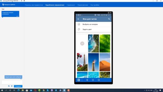Select the green leaf wallpaper
This screenshot has height=92, width=163.
click(x=105, y=43)
